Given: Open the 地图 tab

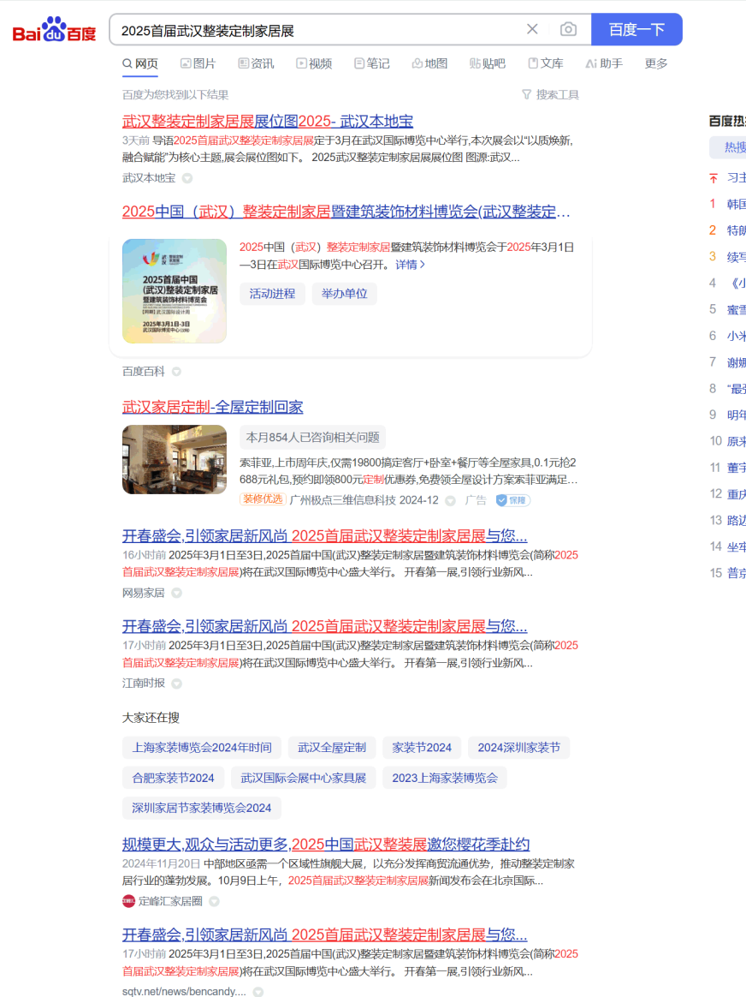Looking at the screenshot, I should point(429,63).
